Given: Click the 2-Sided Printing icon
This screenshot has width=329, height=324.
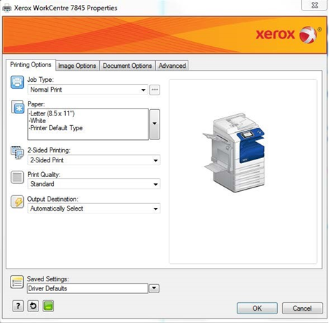Looking at the screenshot, I should (x=17, y=153).
